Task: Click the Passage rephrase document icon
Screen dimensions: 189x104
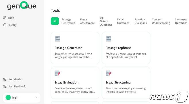Action: [x=109, y=39]
